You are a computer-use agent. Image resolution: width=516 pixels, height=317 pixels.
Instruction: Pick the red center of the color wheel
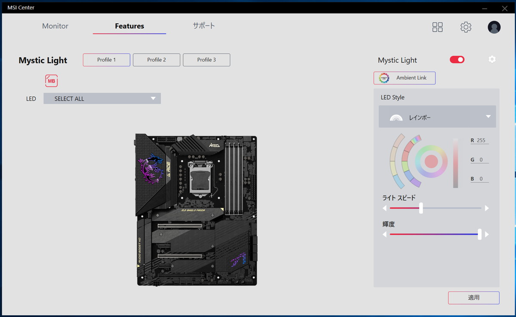pyautogui.click(x=431, y=161)
